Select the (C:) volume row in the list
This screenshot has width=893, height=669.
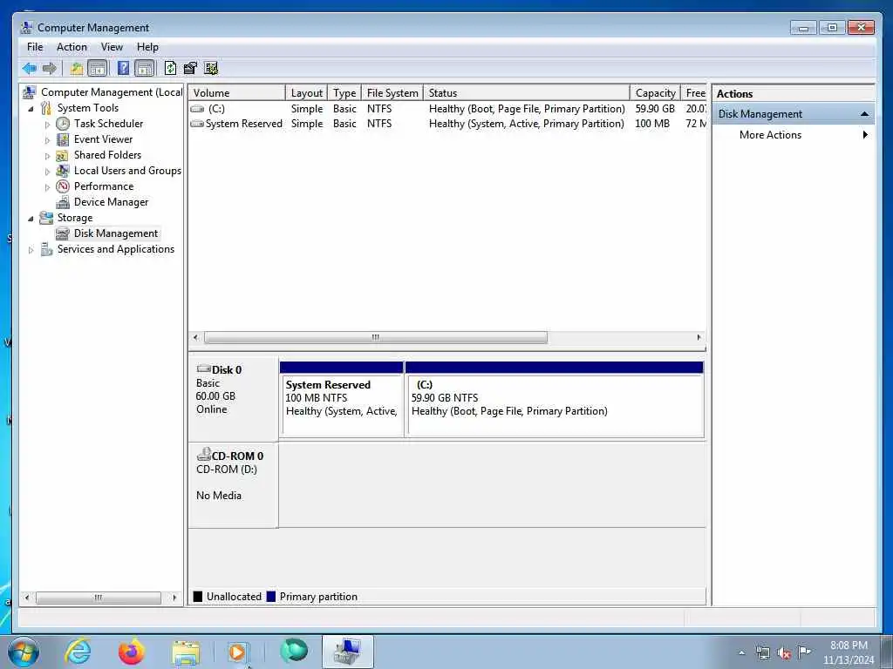tap(447, 109)
